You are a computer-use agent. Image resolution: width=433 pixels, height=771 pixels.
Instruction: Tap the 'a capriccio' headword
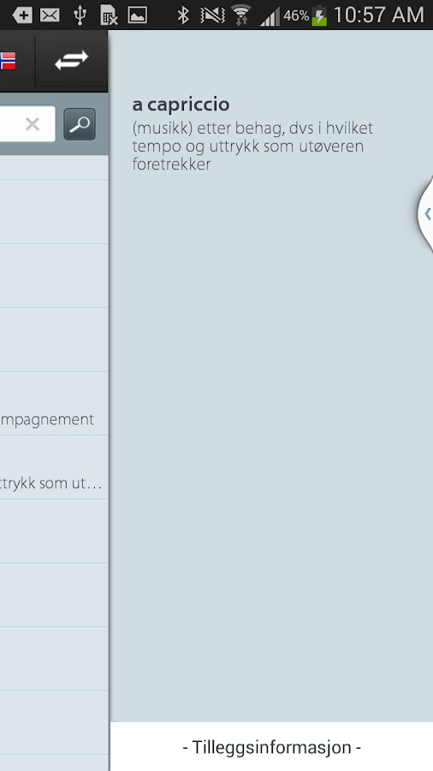click(181, 105)
